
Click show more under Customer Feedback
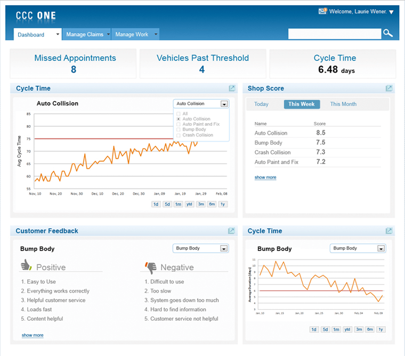pos(33,335)
